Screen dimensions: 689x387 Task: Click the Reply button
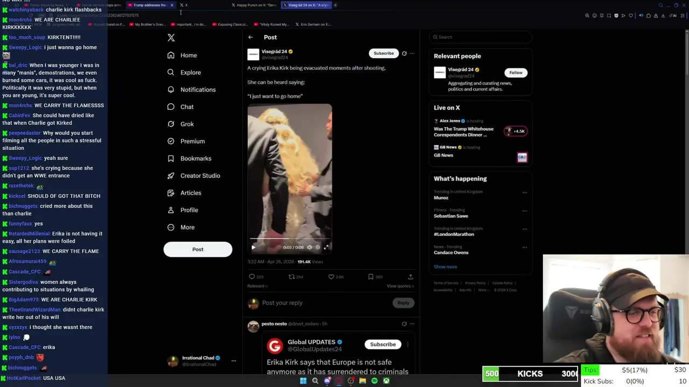(403, 303)
